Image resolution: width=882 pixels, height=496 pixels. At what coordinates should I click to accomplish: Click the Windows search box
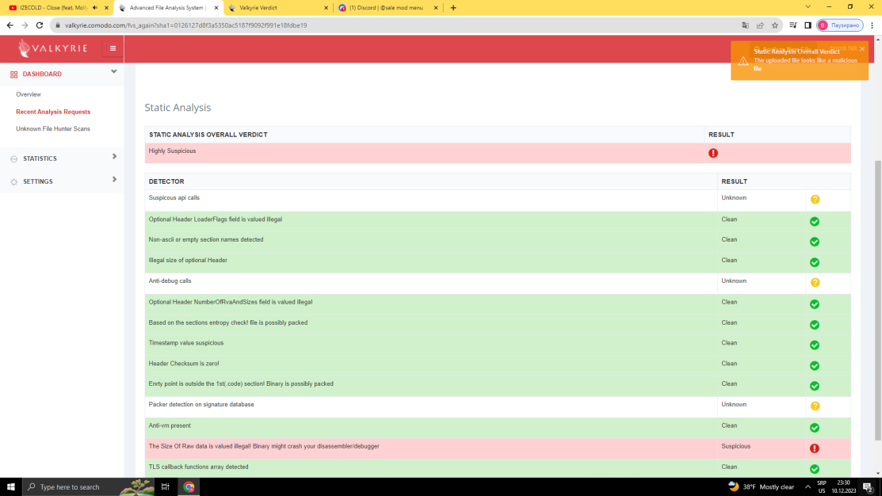tap(88, 487)
